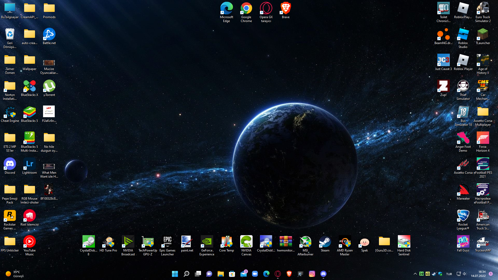Click the TUR language indicator
The height and width of the screenshot is (280, 498).
449,274
